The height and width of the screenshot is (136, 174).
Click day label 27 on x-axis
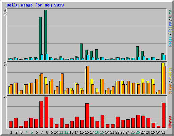click(143, 132)
